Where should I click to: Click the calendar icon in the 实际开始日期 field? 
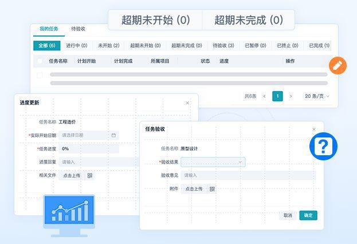tap(113, 135)
